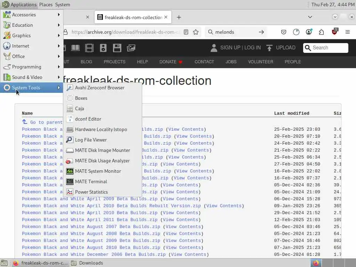The image size is (356, 267).
Task: Open the HELP nav link
Action: [x=142, y=62]
